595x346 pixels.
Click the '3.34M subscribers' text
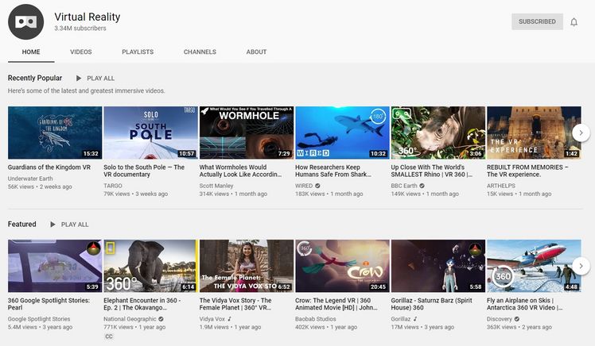80,29
